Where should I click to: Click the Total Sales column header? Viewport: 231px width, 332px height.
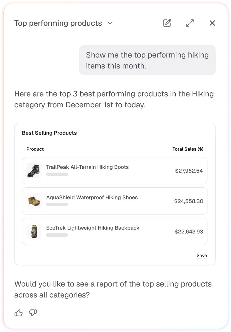[x=188, y=149]
